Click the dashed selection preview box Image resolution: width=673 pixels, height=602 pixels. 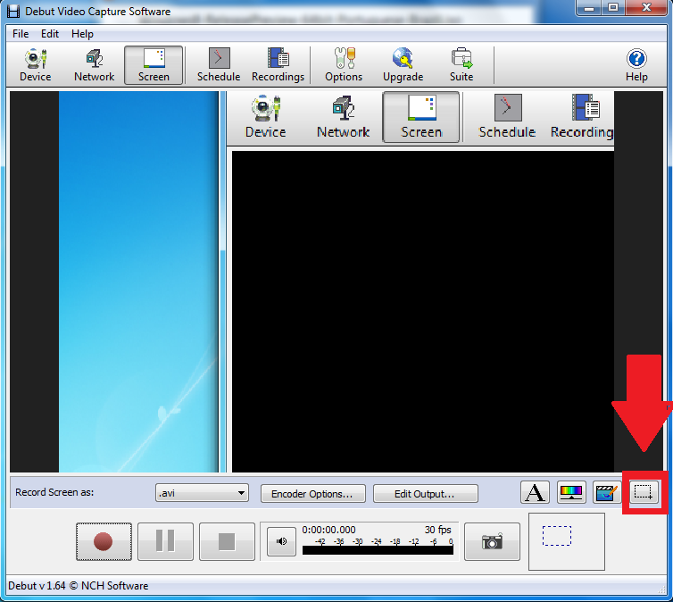pyautogui.click(x=557, y=536)
